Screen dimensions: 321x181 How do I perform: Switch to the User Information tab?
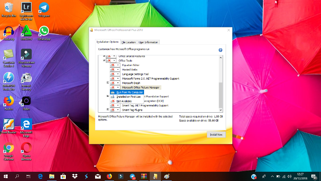(x=148, y=42)
